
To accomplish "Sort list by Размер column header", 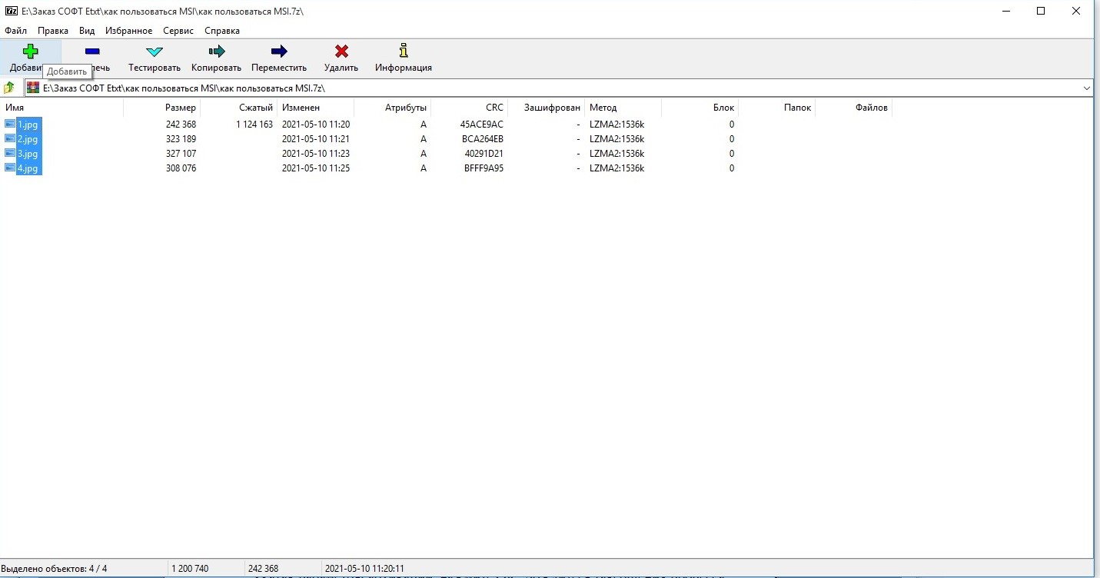I will pos(181,108).
